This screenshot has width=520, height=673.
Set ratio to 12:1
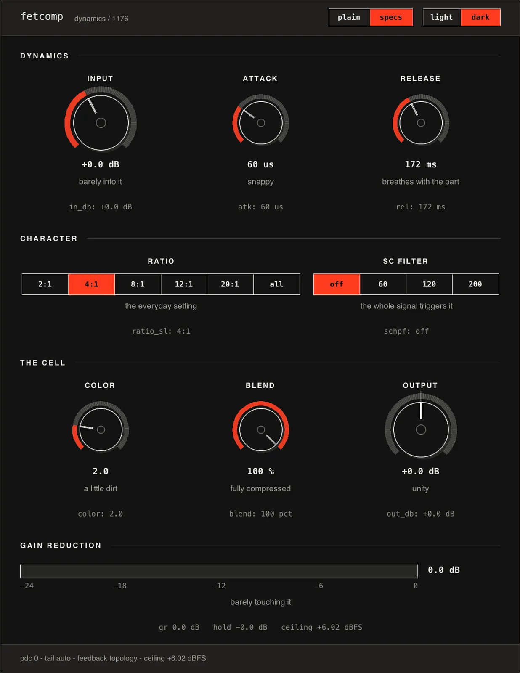184,284
